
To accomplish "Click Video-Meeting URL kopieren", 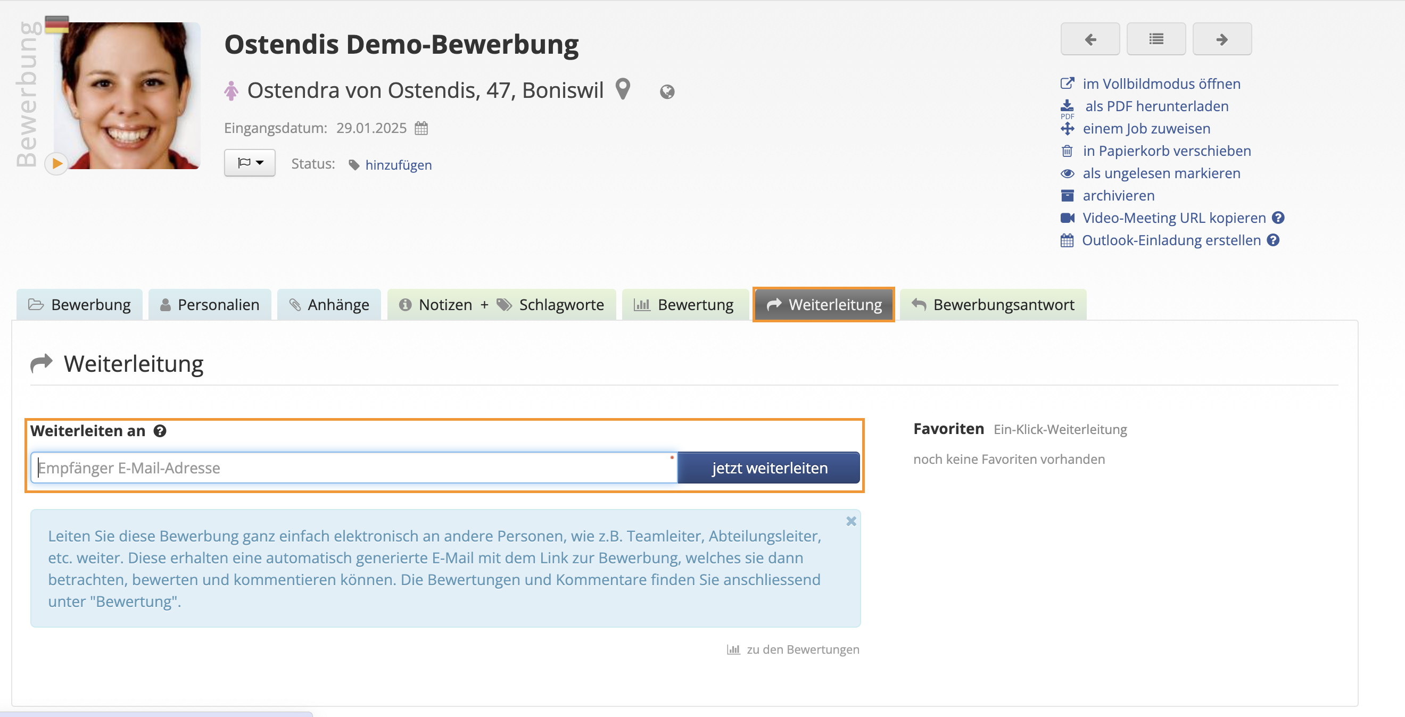I will pyautogui.click(x=1173, y=218).
